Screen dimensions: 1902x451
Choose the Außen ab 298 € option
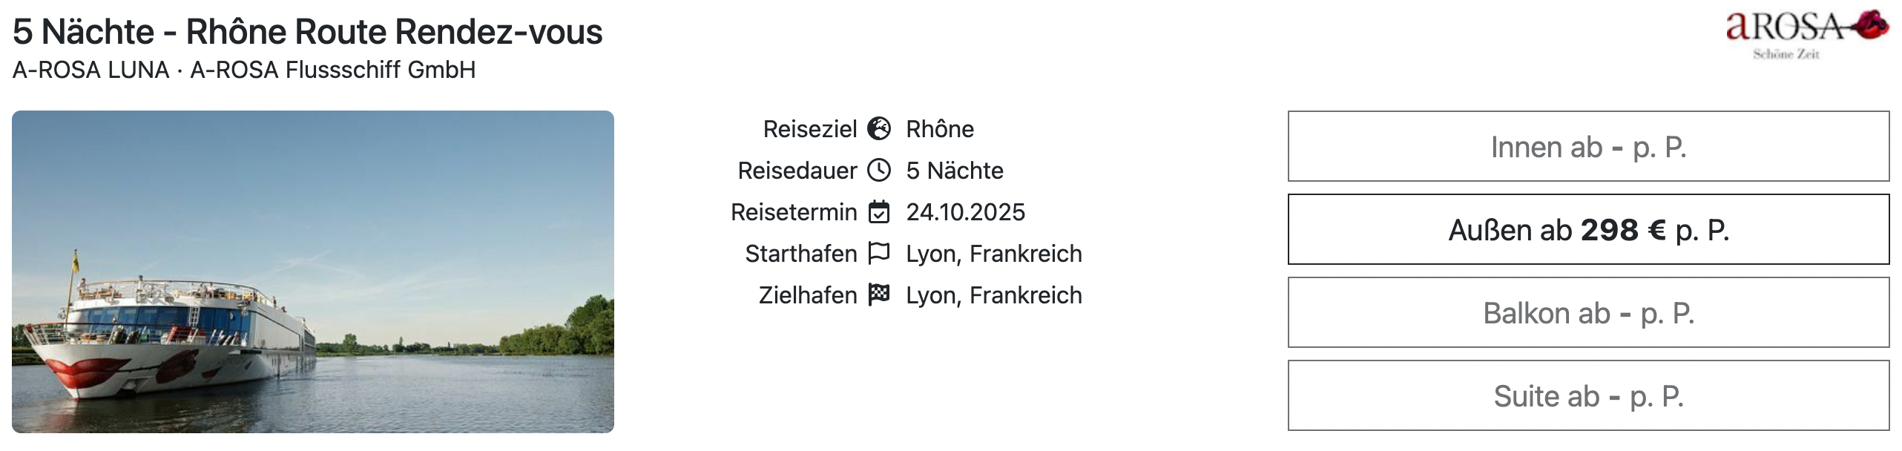pos(1588,230)
